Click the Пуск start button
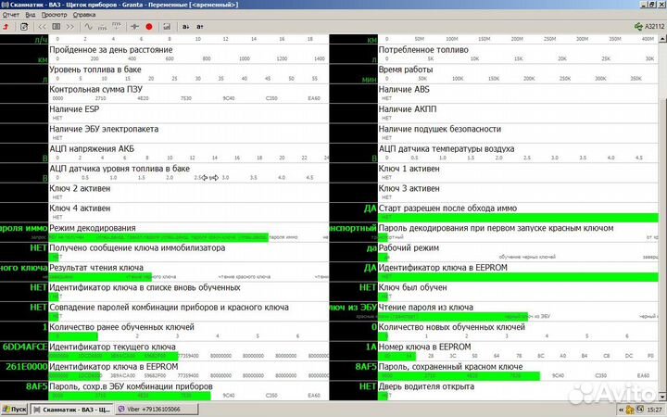667x417 pixels. (x=14, y=409)
